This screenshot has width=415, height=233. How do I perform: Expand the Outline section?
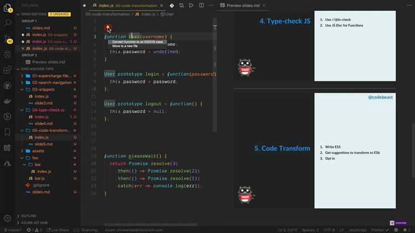[x=18, y=216]
